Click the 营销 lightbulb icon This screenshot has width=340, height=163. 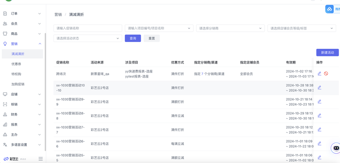click(x=5, y=44)
